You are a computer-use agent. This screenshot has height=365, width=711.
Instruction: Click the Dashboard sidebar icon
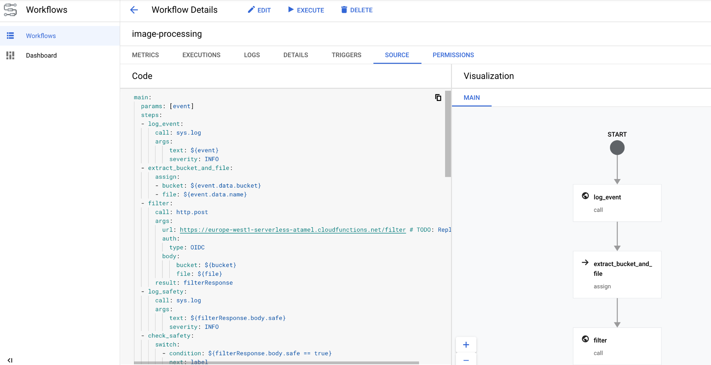click(10, 55)
